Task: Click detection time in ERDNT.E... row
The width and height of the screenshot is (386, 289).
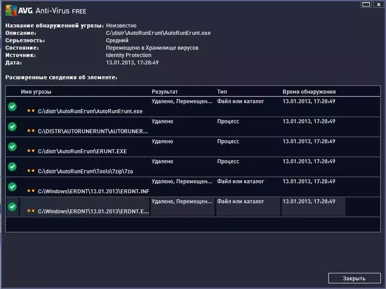Action: tap(309, 201)
